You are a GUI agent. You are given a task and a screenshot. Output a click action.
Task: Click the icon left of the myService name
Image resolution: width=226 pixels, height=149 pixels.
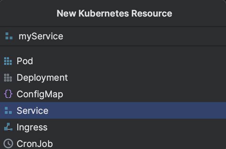point(9,36)
